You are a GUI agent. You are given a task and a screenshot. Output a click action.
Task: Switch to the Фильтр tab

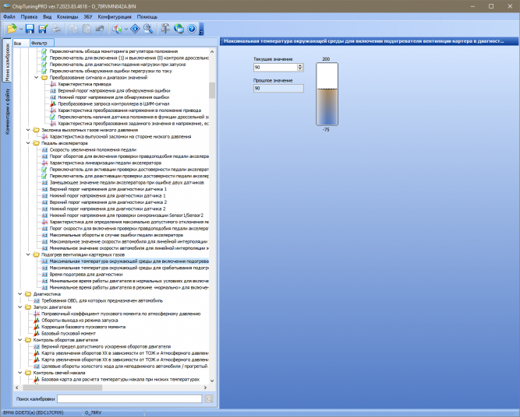coord(41,43)
